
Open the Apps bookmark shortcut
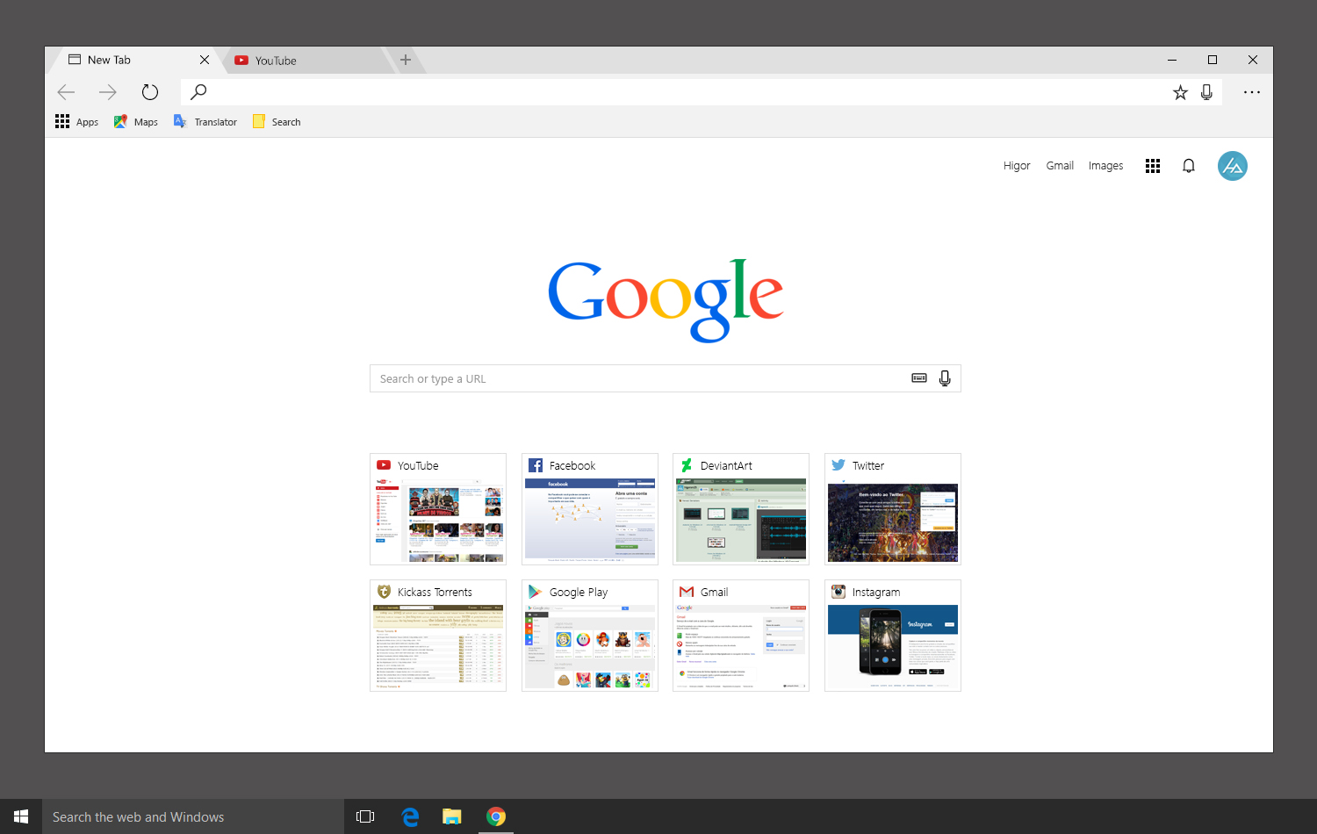[x=76, y=122]
